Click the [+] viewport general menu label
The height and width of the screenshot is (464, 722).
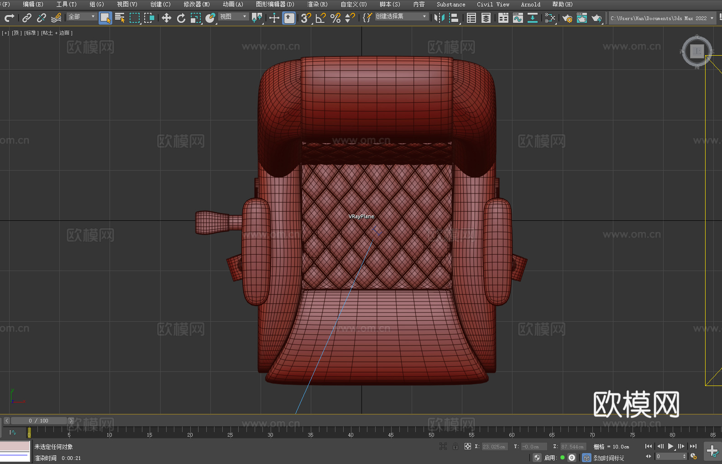pos(5,33)
